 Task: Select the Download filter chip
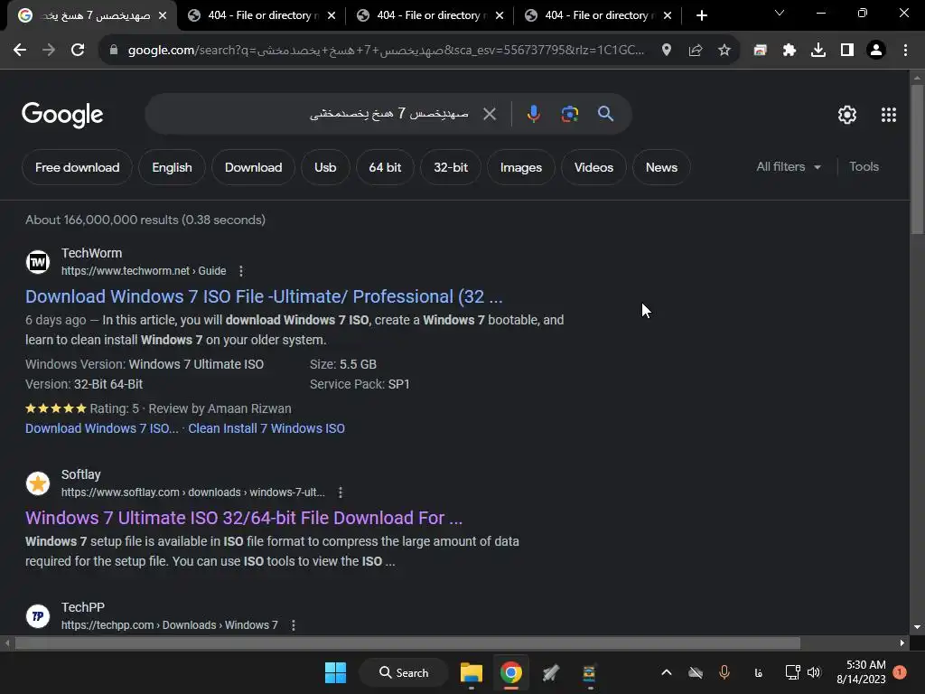(253, 167)
